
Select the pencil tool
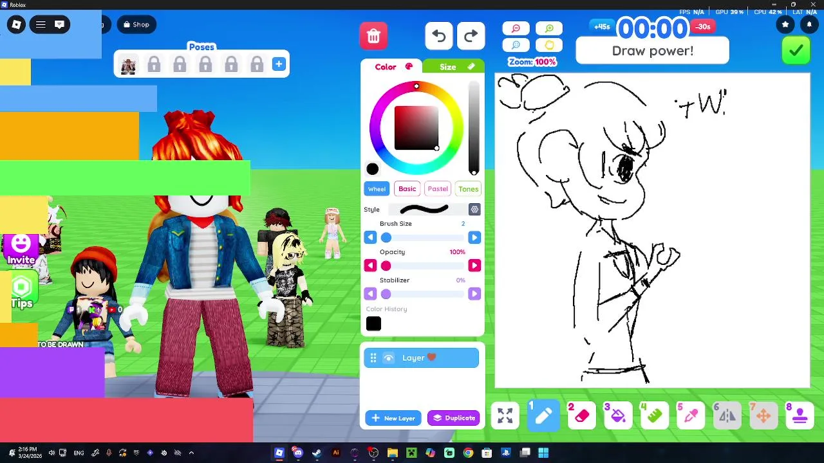543,416
